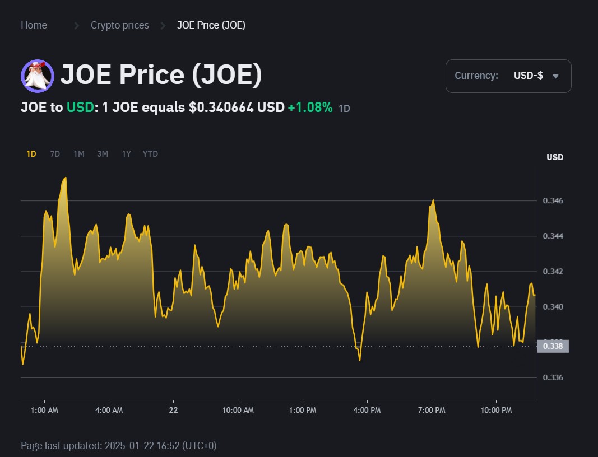This screenshot has height=457, width=598.
Task: Click the +1.08% change value
Action: click(x=310, y=108)
